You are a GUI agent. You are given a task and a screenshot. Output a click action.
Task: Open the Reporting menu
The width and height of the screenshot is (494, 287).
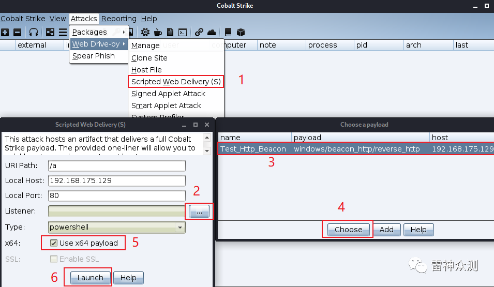pos(119,19)
